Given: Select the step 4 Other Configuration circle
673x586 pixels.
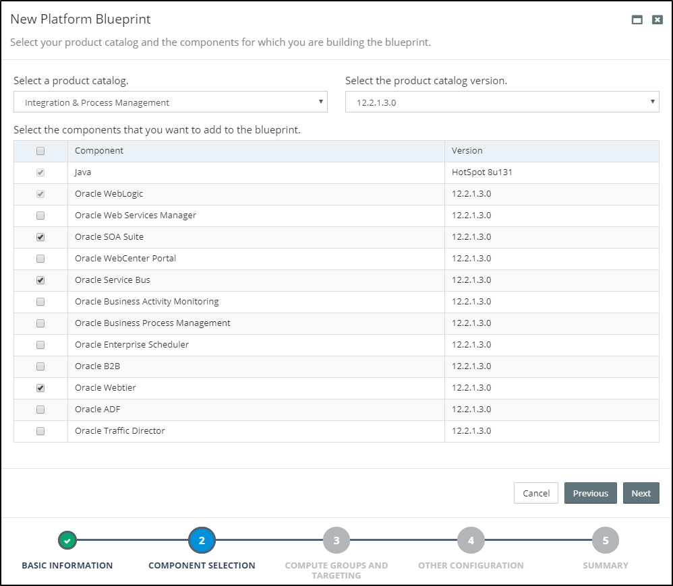Looking at the screenshot, I should coord(470,540).
